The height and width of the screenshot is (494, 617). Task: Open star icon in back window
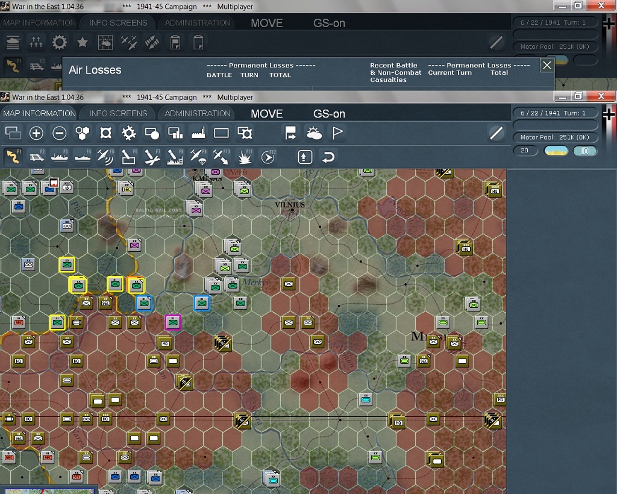pos(82,43)
